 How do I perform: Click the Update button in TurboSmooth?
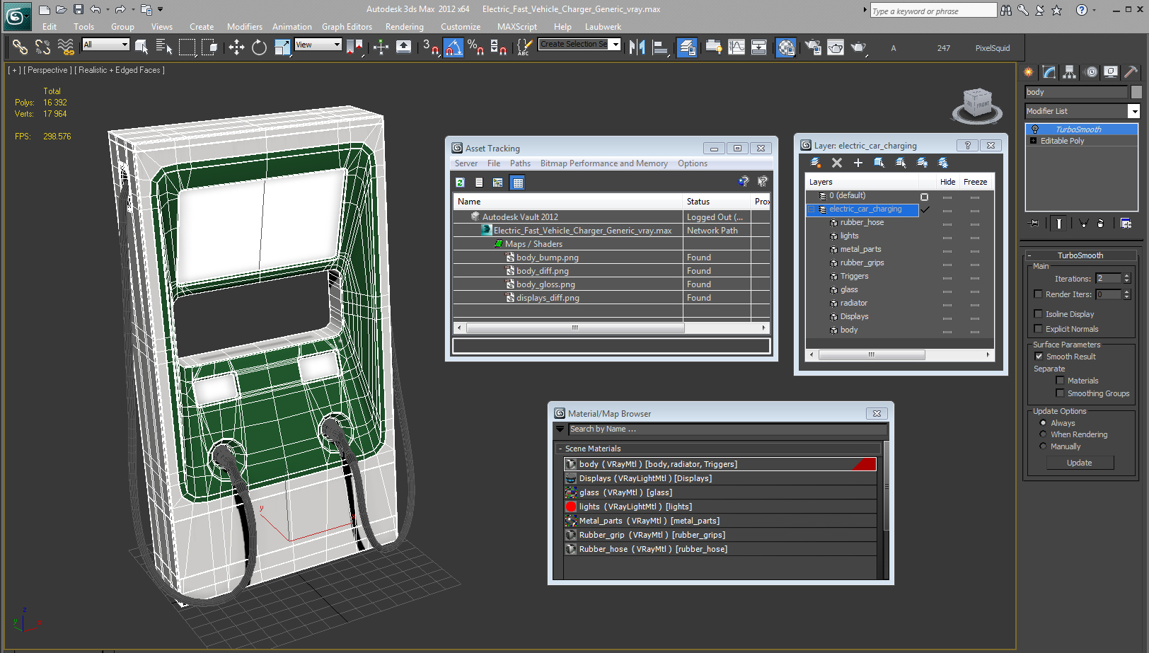[x=1080, y=463]
